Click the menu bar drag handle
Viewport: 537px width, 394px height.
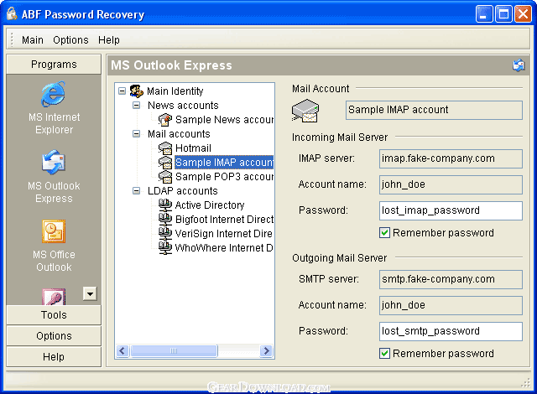(12, 39)
